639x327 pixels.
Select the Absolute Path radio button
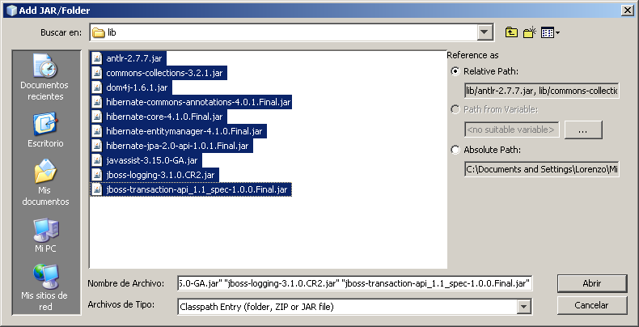point(455,150)
